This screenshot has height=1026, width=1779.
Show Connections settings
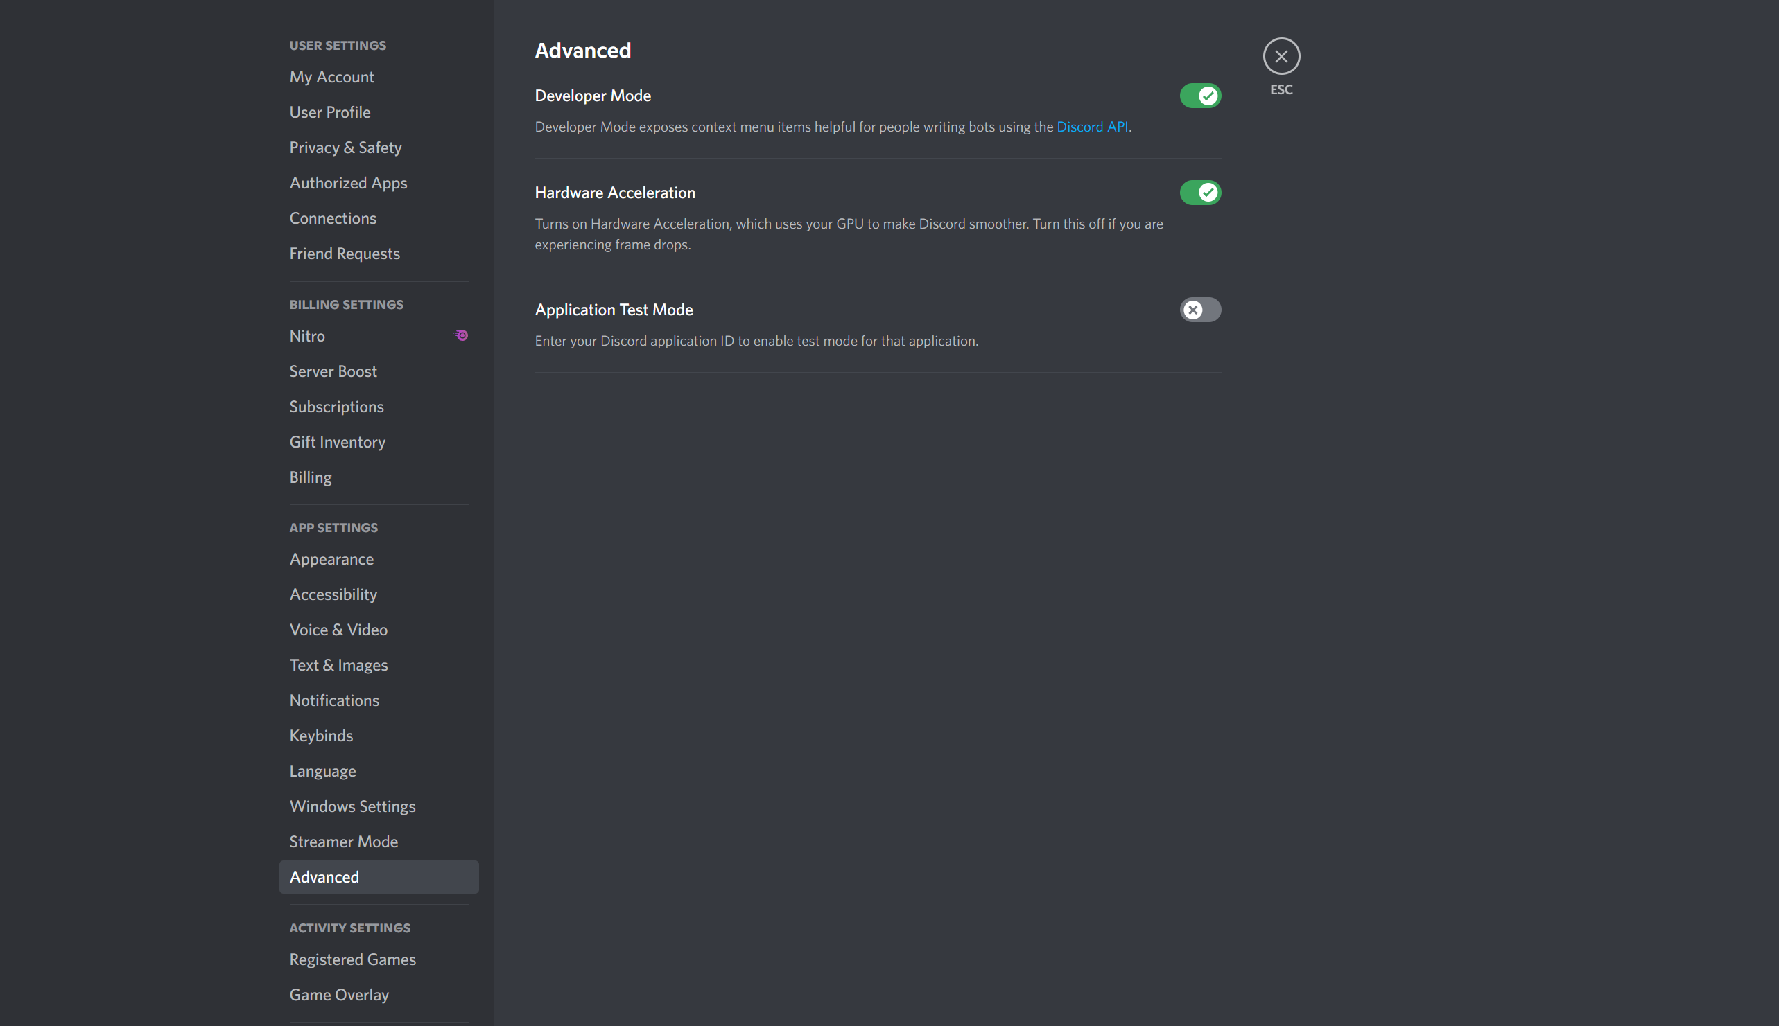333,218
